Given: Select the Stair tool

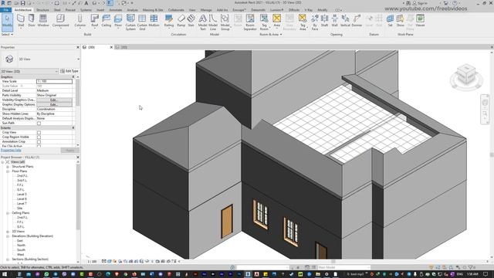Looking at the screenshot, I should (191, 21).
